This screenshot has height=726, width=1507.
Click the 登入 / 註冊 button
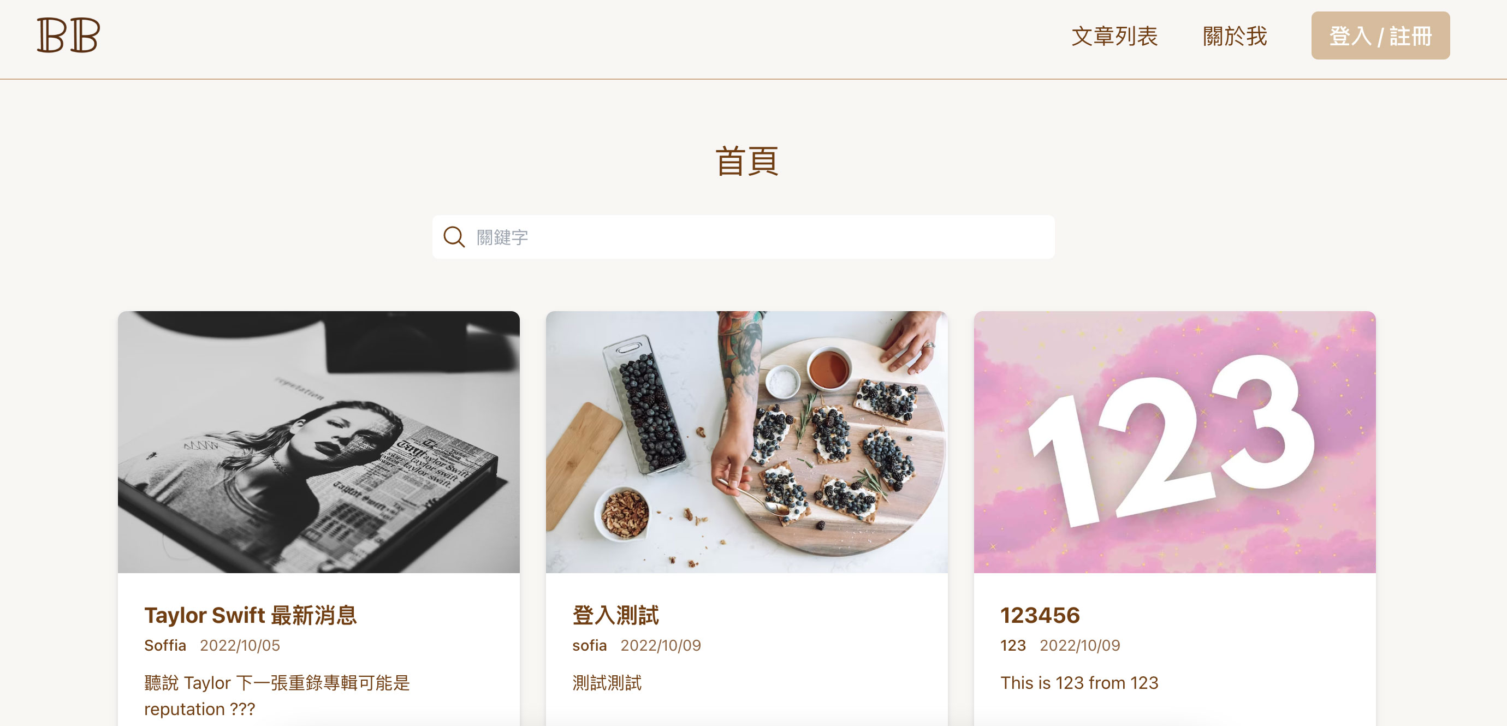1380,35
